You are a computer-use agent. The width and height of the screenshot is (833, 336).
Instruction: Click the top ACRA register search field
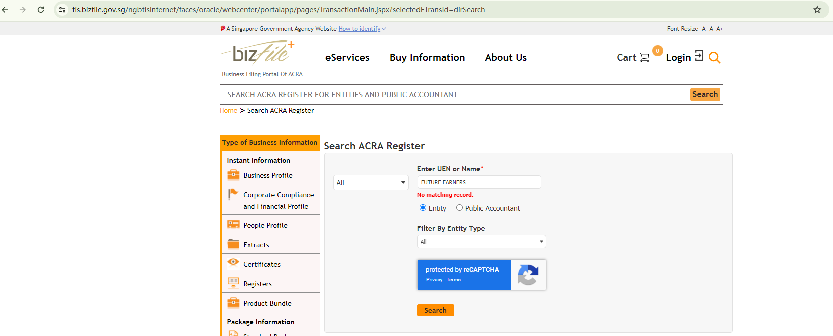455,94
